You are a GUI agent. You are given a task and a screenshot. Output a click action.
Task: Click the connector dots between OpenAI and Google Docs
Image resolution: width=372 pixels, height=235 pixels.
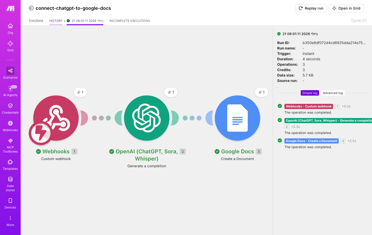click(192, 118)
